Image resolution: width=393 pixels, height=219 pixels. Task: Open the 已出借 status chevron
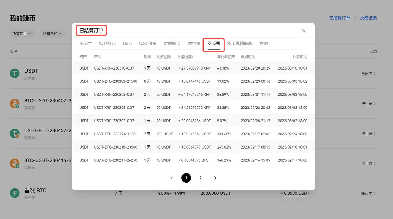point(375,74)
